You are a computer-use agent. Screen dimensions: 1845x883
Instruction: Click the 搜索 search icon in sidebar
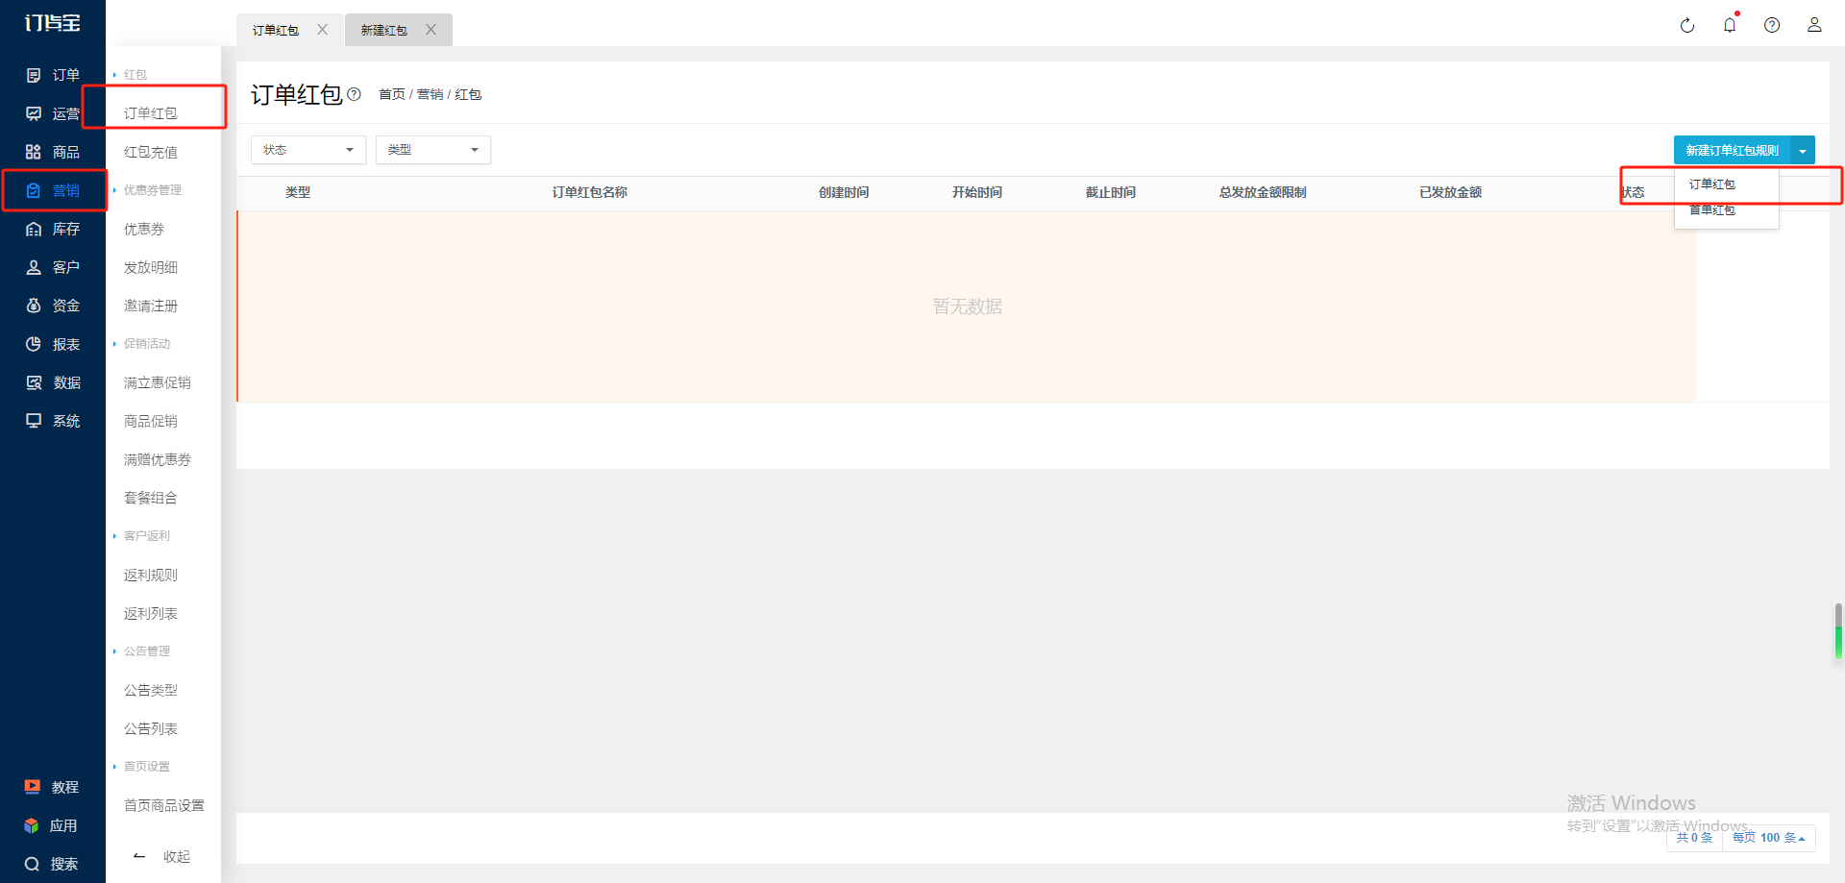click(x=33, y=864)
